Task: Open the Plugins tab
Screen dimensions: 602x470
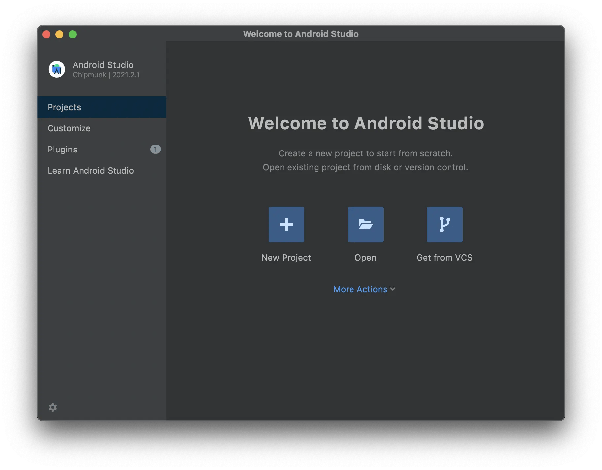Action: click(102, 149)
